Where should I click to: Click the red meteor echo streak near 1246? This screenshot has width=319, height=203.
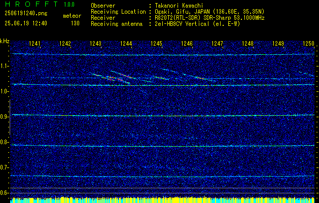coord(200,78)
